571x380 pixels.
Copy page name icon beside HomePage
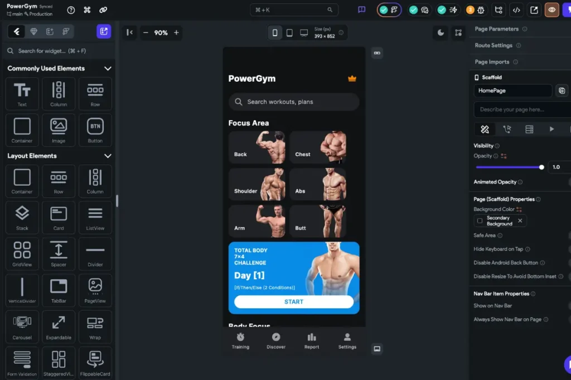[x=562, y=91]
